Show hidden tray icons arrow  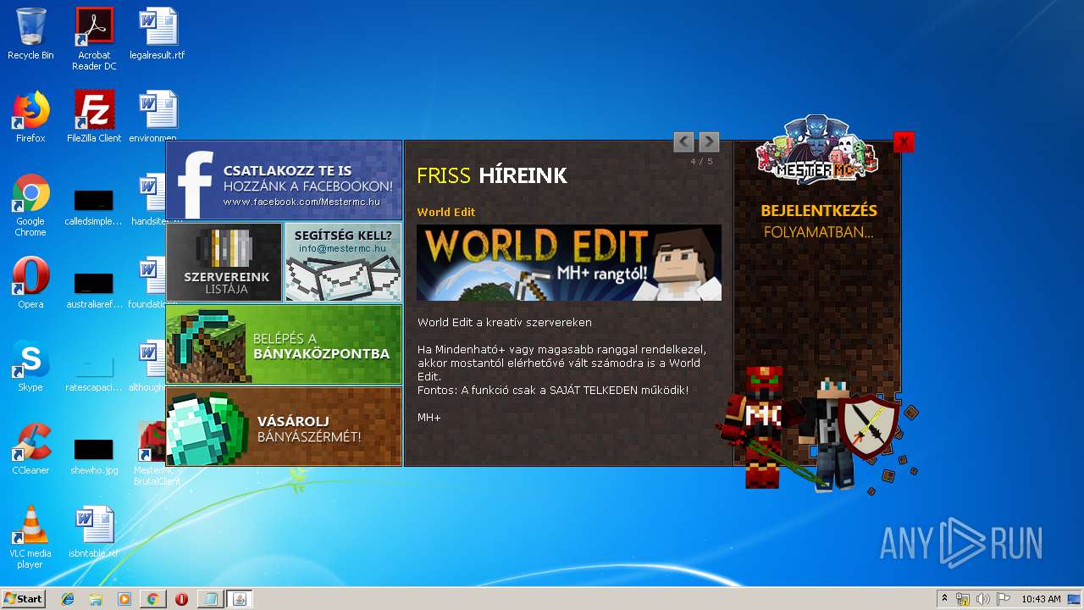point(944,599)
